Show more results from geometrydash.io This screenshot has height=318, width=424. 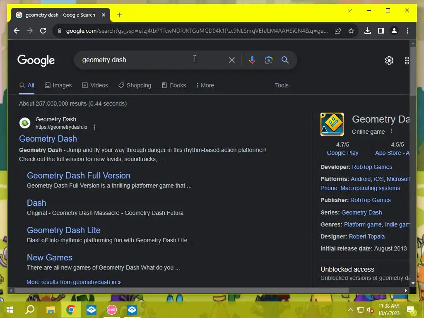click(x=74, y=282)
